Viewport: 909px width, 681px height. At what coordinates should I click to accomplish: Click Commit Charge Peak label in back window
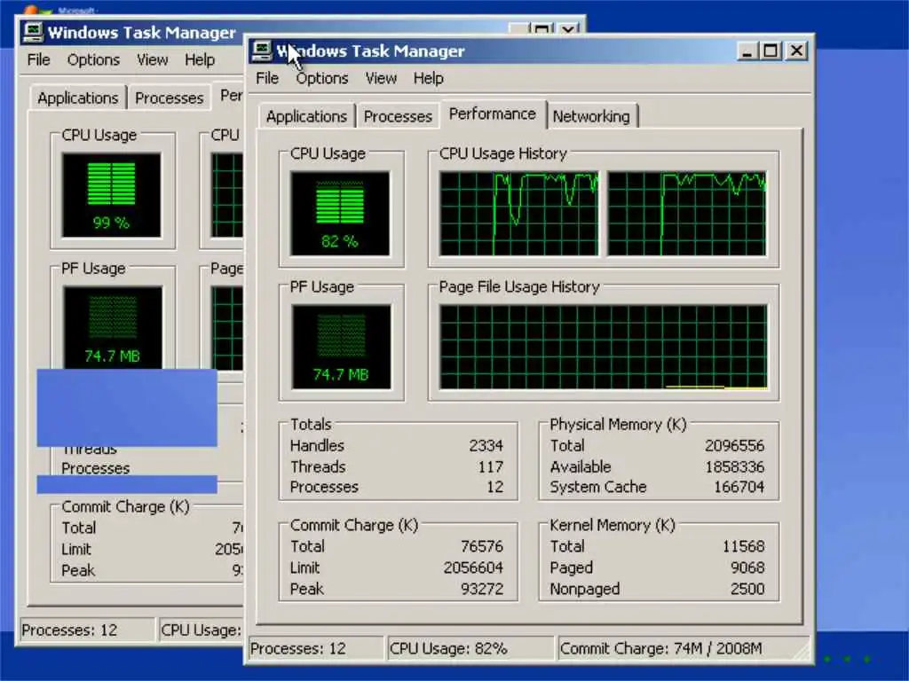click(78, 570)
